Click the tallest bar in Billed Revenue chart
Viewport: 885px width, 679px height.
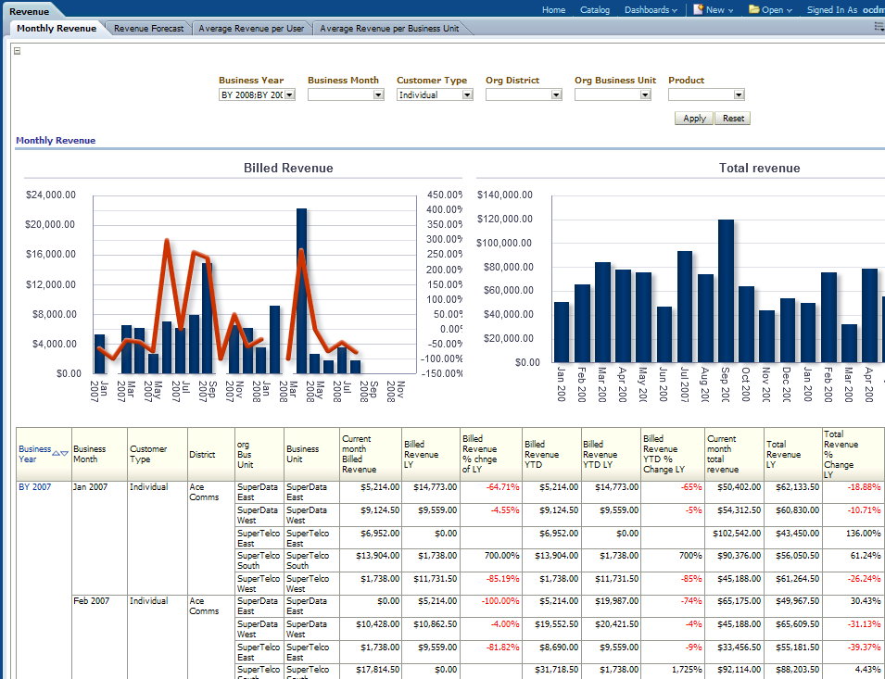301,291
